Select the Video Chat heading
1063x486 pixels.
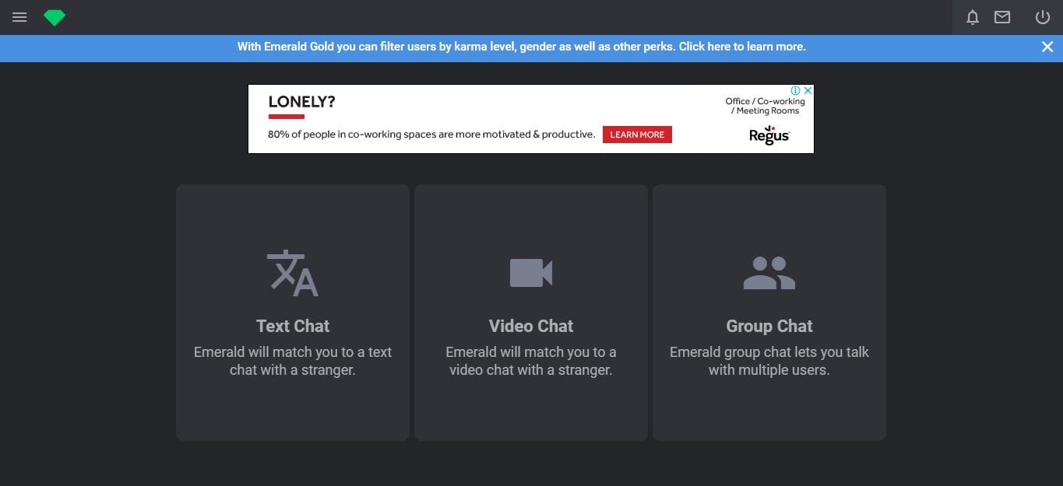tap(531, 326)
